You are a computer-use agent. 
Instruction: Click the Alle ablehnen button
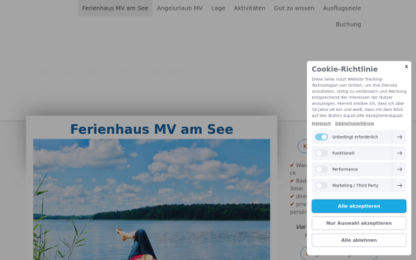(x=358, y=240)
